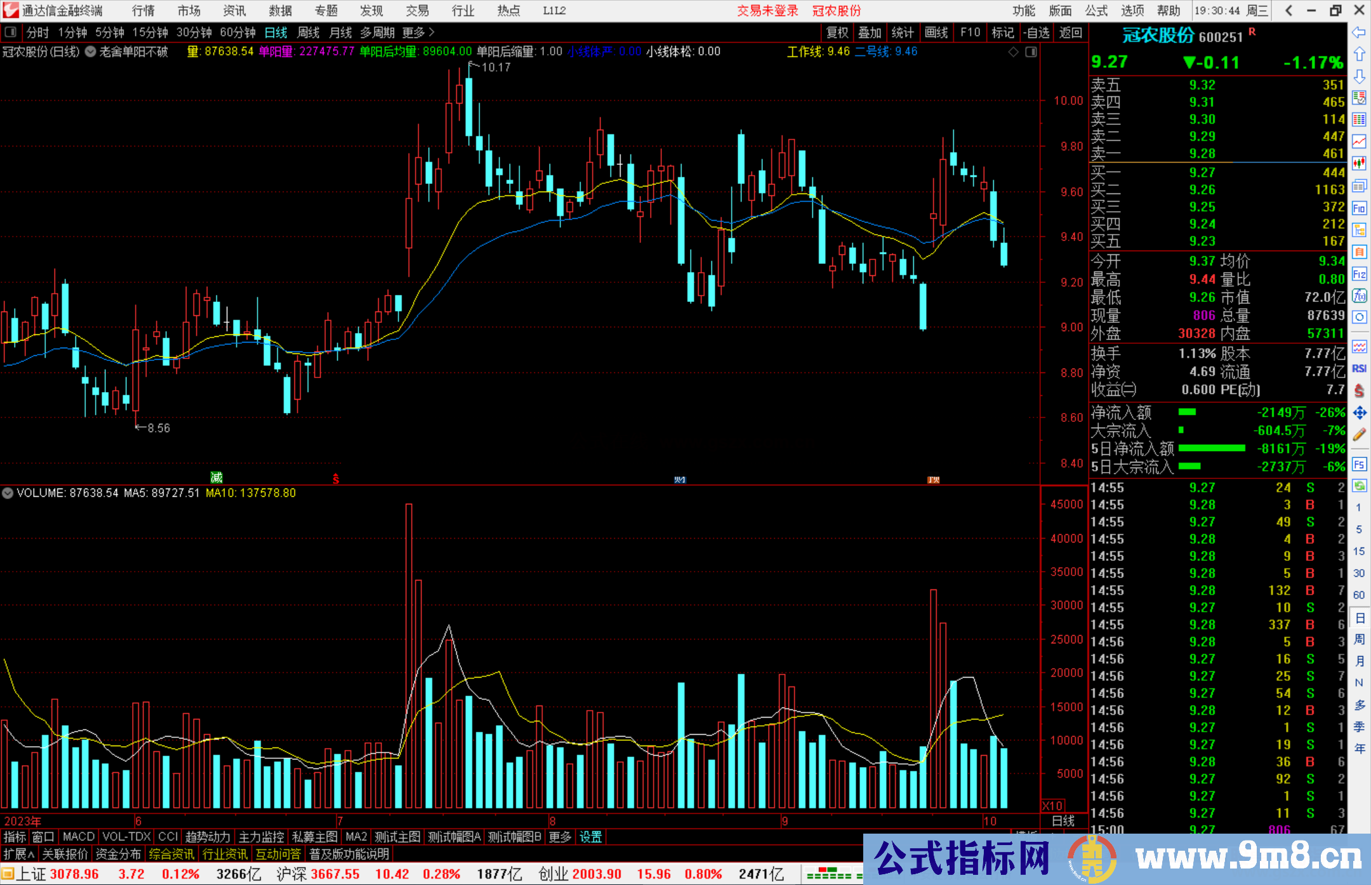Select the pencil drawing tool icon
The width and height of the screenshot is (1371, 885).
click(x=1359, y=435)
